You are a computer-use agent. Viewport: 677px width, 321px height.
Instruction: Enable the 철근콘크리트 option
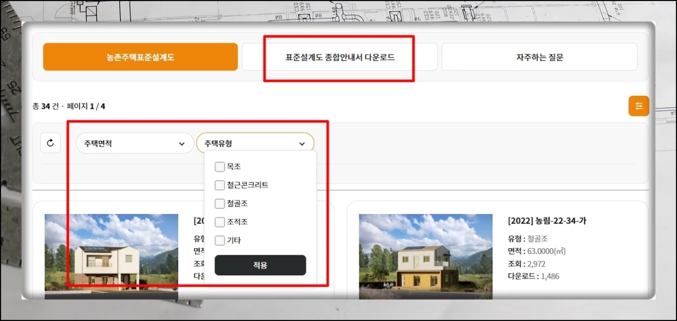click(219, 185)
